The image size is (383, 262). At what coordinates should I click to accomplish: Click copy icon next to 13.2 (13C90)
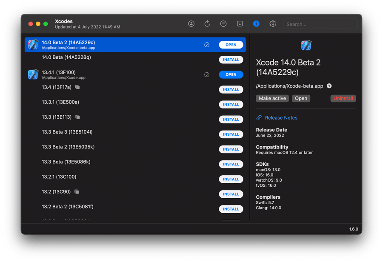(77, 192)
